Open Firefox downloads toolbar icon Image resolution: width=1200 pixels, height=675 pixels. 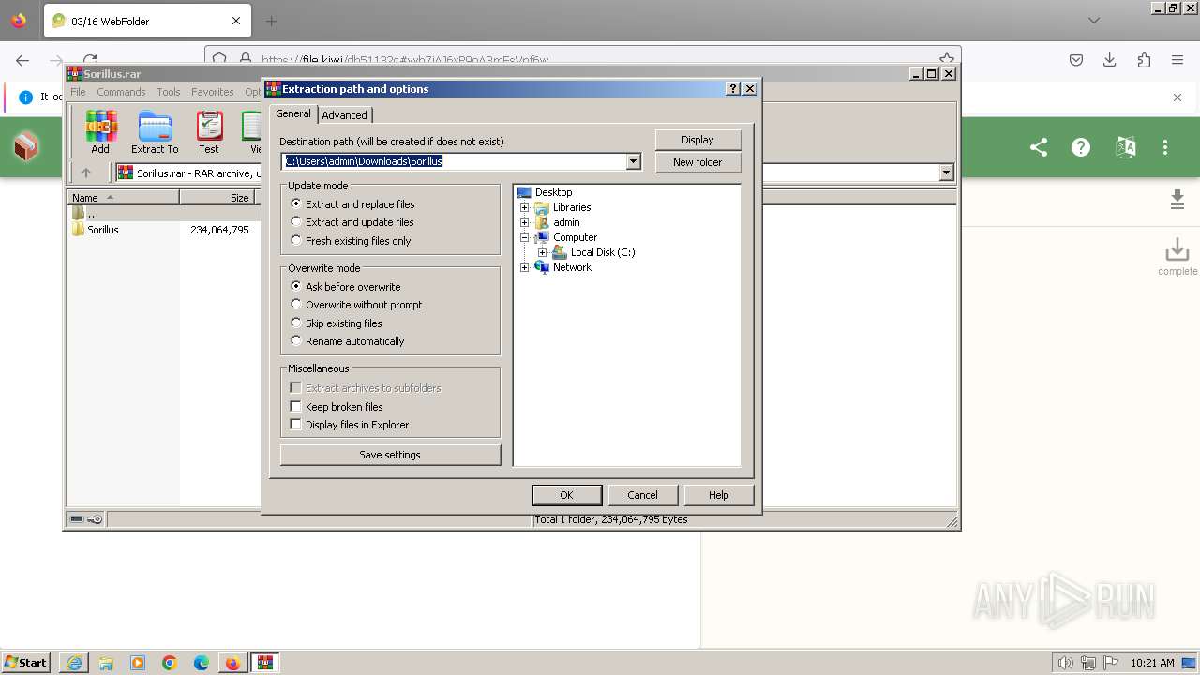(x=1110, y=60)
